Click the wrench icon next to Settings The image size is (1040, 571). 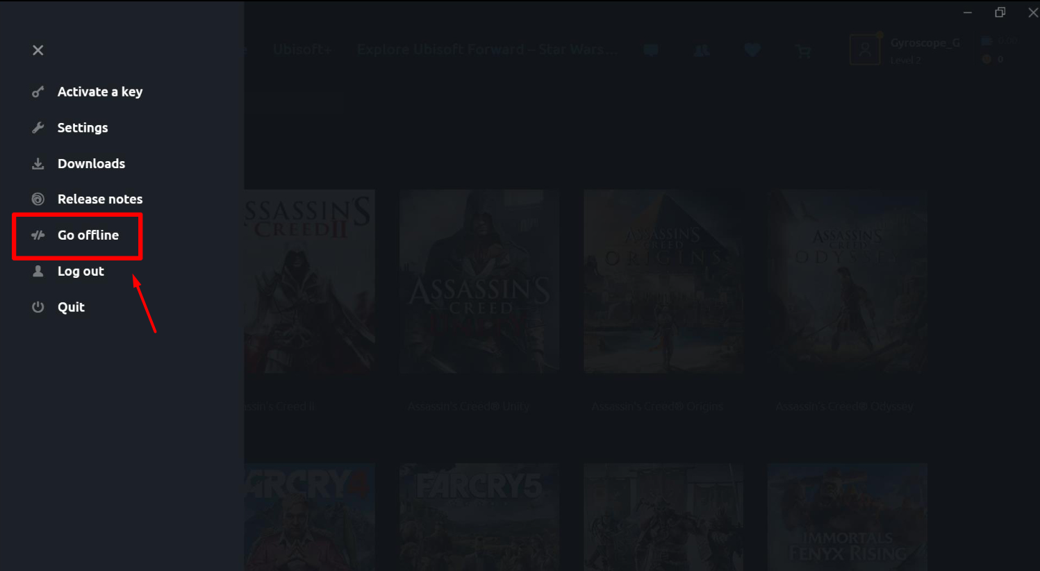tap(38, 128)
